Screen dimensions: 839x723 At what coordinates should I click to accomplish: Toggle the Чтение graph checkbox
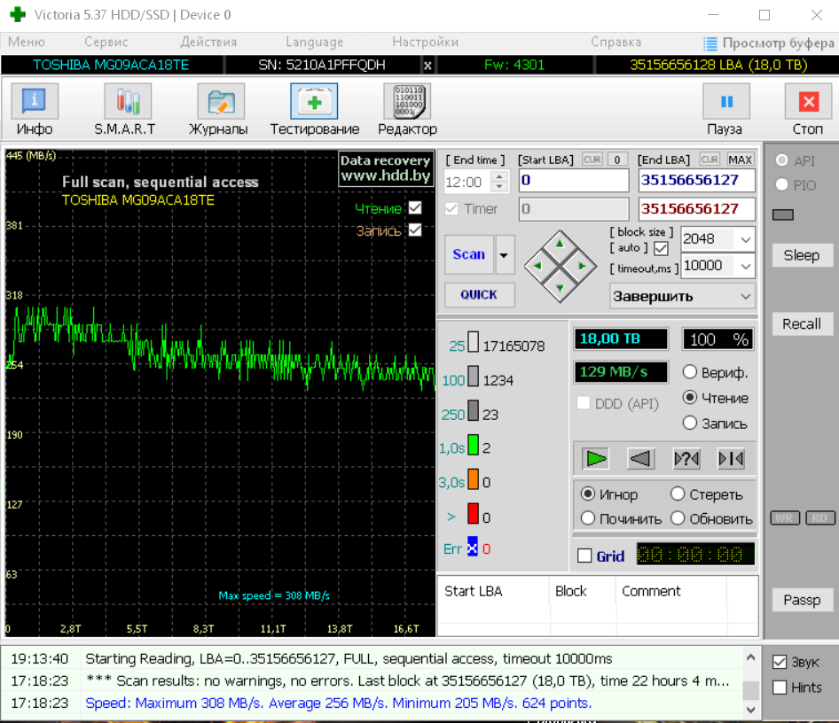[414, 208]
